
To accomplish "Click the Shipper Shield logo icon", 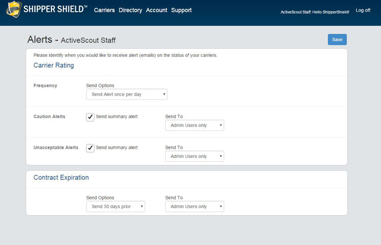I will (13, 11).
